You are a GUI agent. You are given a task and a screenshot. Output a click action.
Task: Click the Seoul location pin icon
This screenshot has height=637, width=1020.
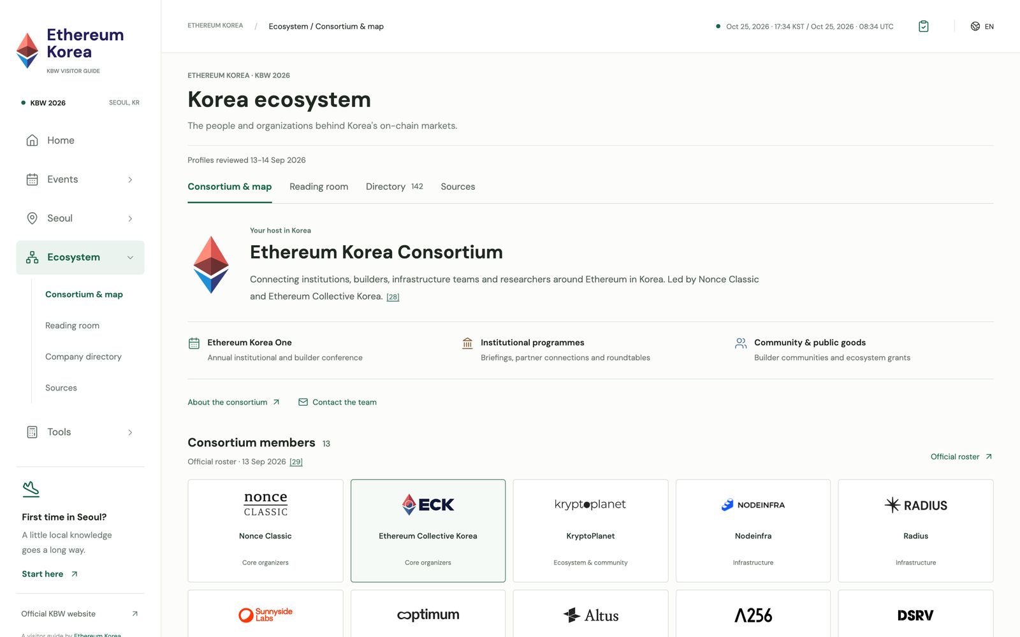[x=32, y=218]
